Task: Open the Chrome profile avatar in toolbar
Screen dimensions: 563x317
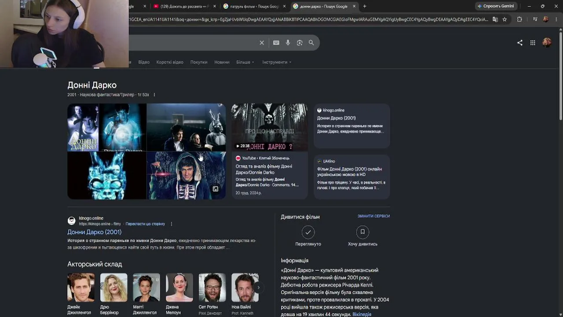Action: pyautogui.click(x=546, y=19)
